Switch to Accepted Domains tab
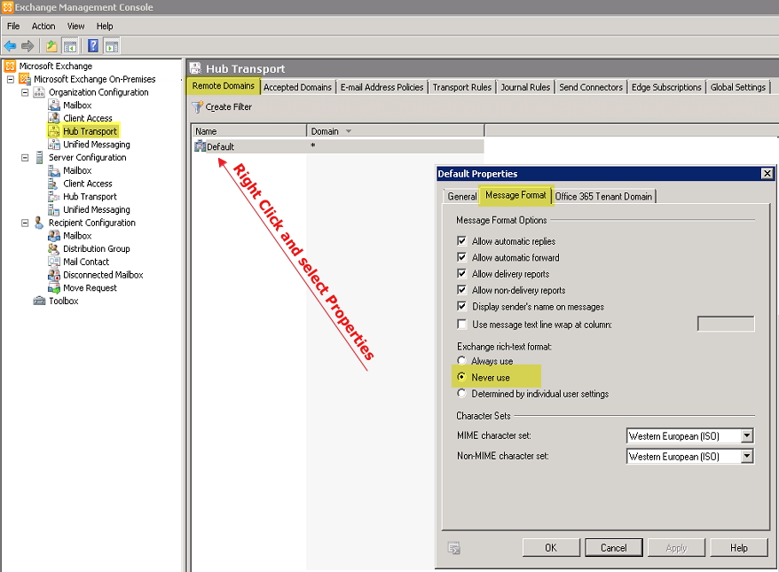779x572 pixels. (297, 88)
